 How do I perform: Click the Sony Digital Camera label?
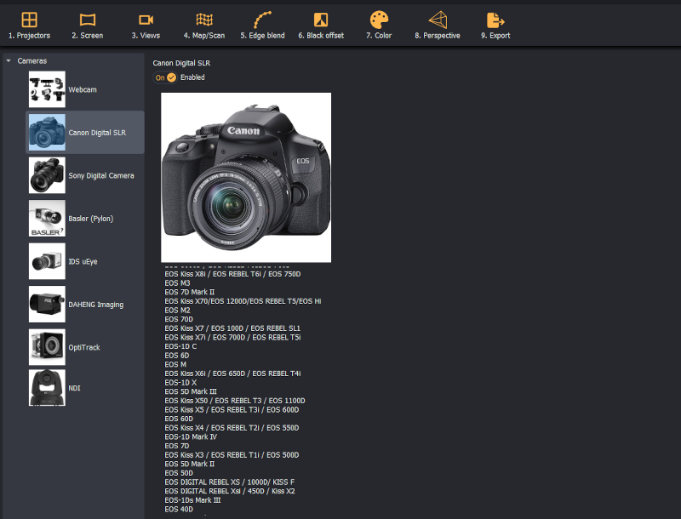click(101, 176)
